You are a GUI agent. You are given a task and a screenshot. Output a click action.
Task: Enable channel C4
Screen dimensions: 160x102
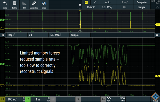(x=78, y=99)
